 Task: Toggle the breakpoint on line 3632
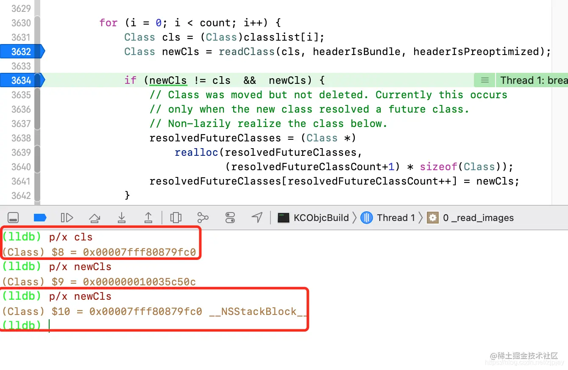22,52
